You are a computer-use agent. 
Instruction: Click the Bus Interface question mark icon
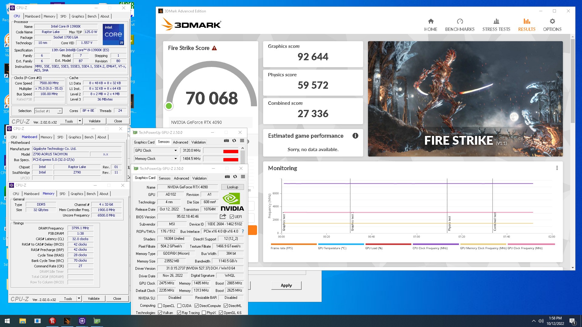(x=243, y=231)
